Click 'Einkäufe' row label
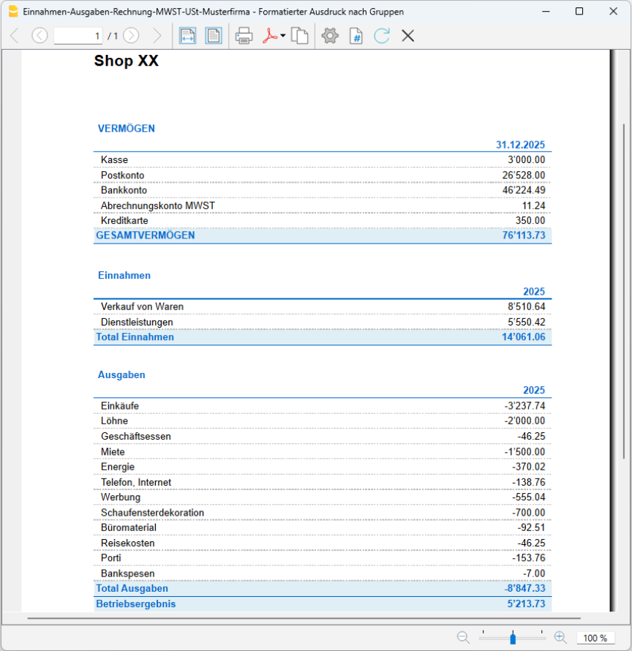The height and width of the screenshot is (651, 632). tap(120, 406)
